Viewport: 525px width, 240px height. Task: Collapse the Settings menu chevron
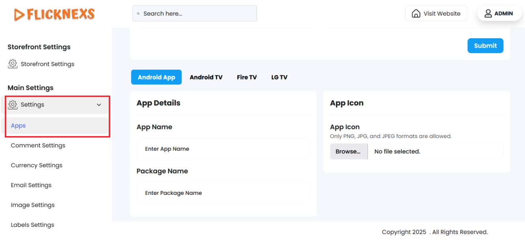[x=99, y=105]
